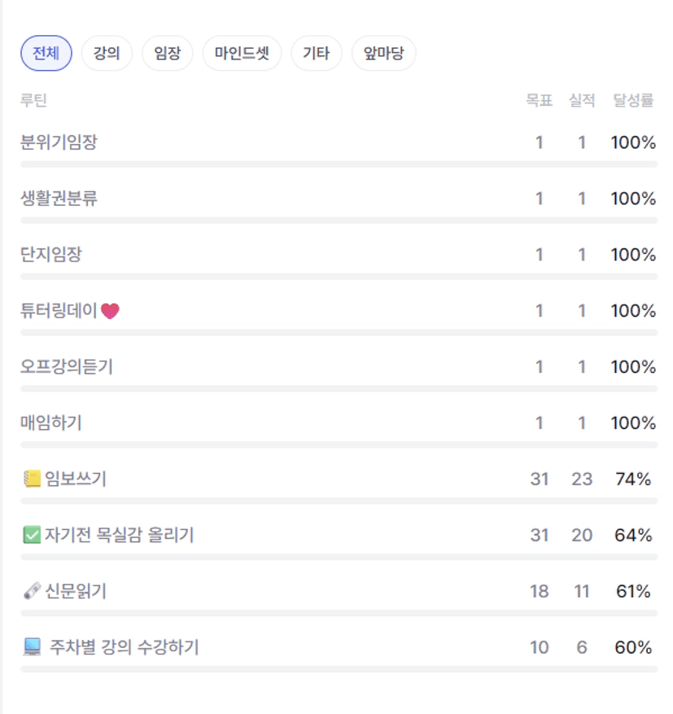Screen dimensions: 673x714
Task: Select the 매임하기 routine
Action: (x=51, y=423)
